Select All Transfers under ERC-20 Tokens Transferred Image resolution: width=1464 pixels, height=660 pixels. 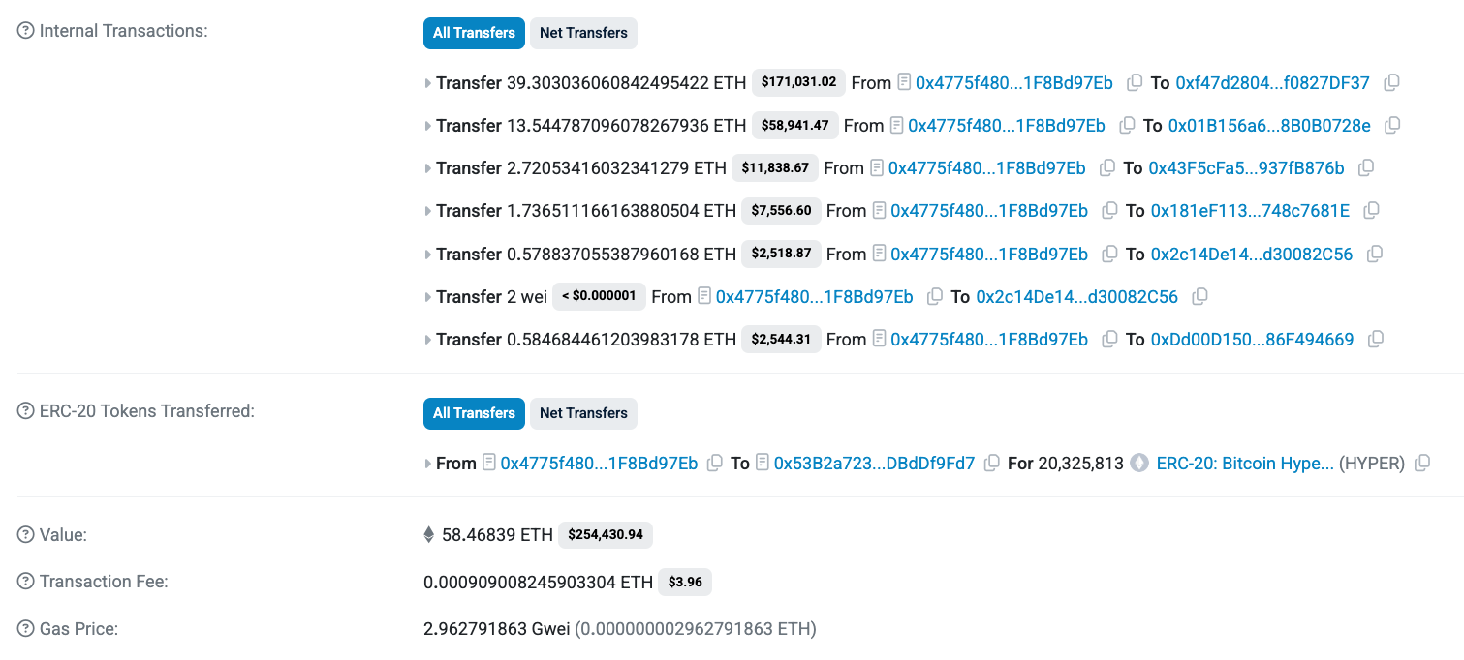pos(474,413)
